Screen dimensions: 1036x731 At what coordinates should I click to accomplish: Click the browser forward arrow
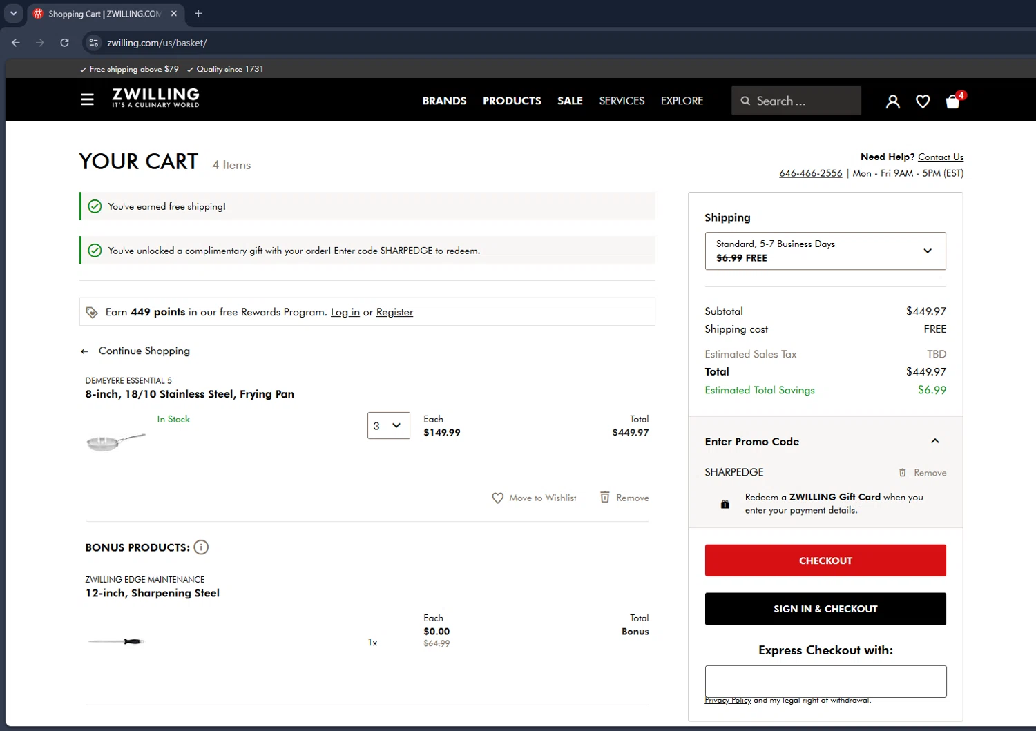click(x=40, y=43)
